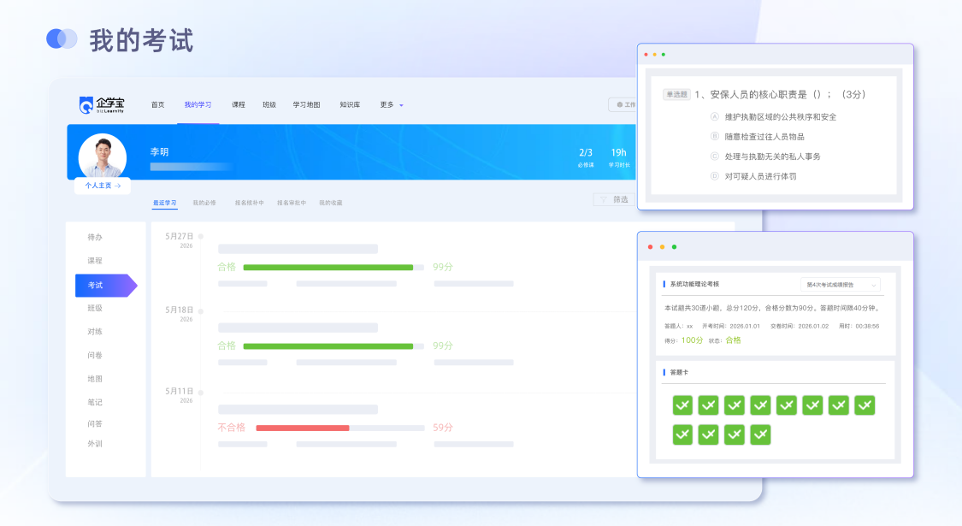Click the 个人主页 link under the avatar
The height and width of the screenshot is (526, 962).
point(103,186)
